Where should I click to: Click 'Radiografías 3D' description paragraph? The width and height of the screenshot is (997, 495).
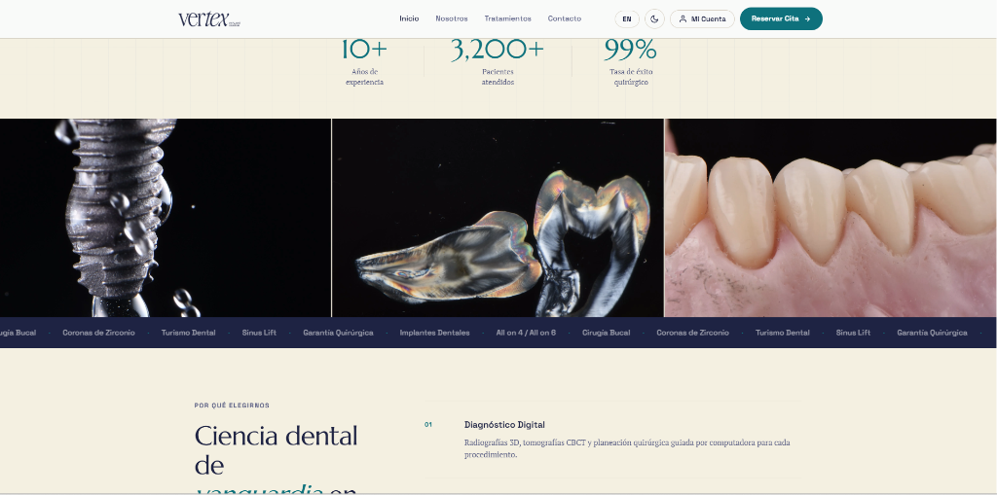tap(627, 448)
